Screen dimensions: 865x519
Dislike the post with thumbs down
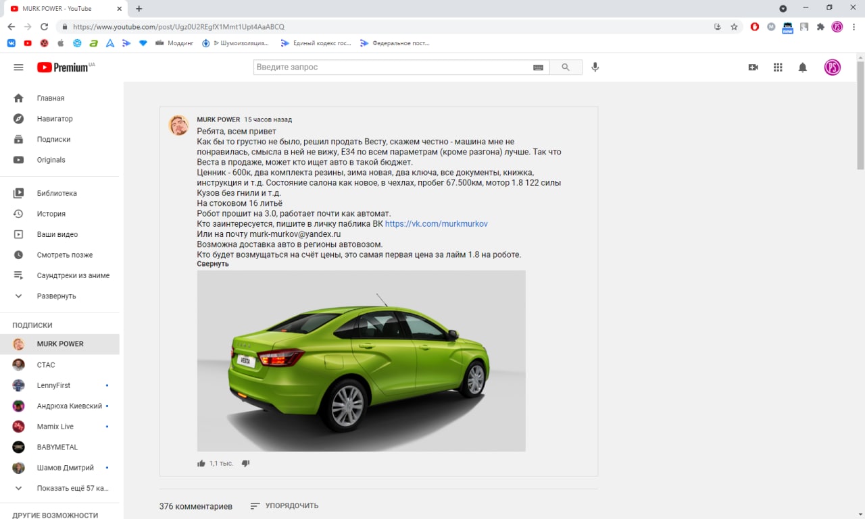tap(245, 464)
